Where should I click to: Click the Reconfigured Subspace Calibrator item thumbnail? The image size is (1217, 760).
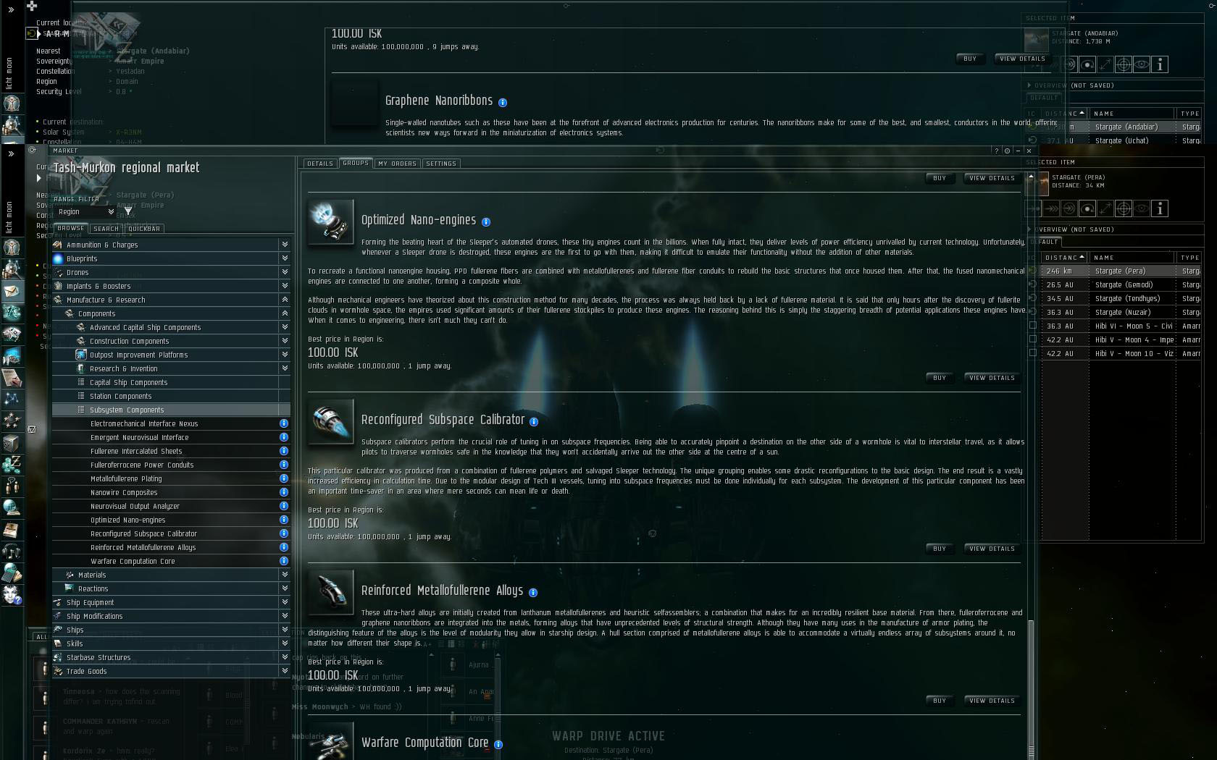click(331, 421)
